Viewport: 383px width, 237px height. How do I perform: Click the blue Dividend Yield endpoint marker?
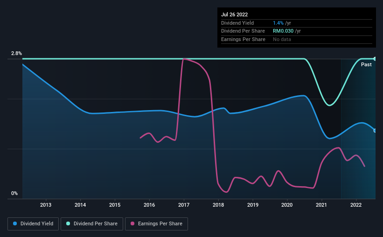click(x=375, y=131)
